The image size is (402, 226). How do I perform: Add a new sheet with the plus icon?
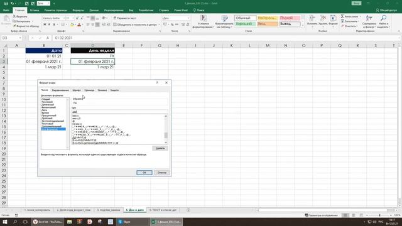[188, 210]
